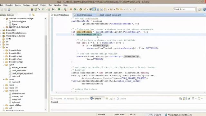The image size is (206, 116).
Task: Click the Pin Console icon
Action: (189, 99)
